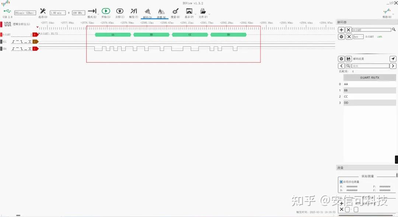
Task: Go to the next search match
Action: tap(393, 66)
